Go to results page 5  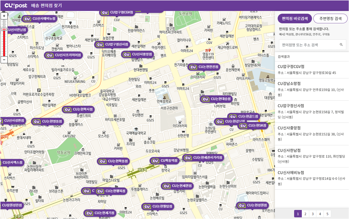(x=327, y=214)
